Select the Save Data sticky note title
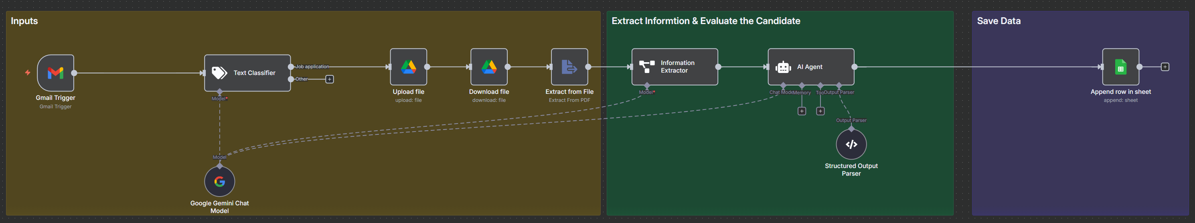 click(999, 21)
